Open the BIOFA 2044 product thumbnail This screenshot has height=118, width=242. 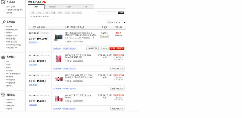point(59,59)
